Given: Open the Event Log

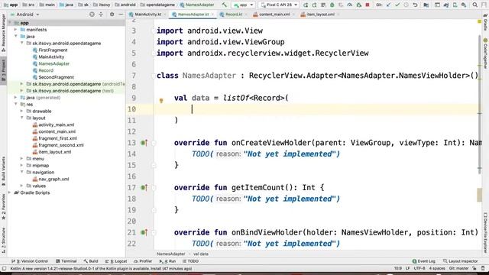Looking at the screenshot, I should click(423, 261).
